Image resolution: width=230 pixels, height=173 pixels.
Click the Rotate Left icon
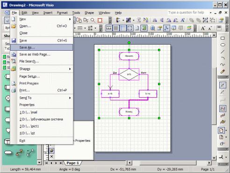[169, 20]
